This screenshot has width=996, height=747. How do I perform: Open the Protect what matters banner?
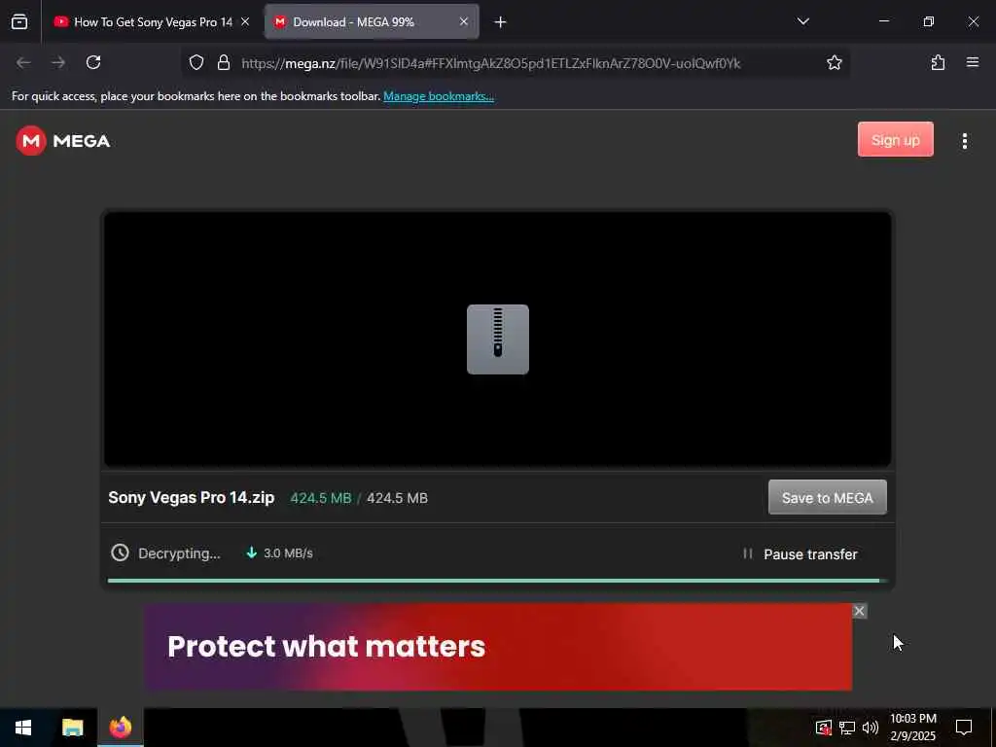click(x=498, y=647)
